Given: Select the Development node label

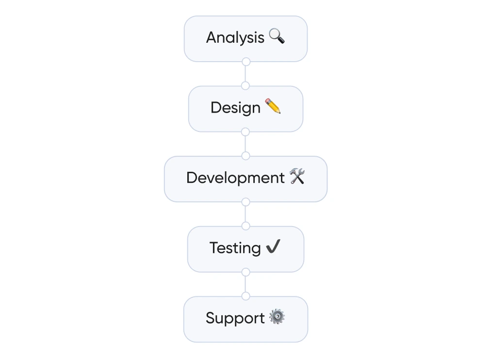Looking at the screenshot, I should coord(235,178).
